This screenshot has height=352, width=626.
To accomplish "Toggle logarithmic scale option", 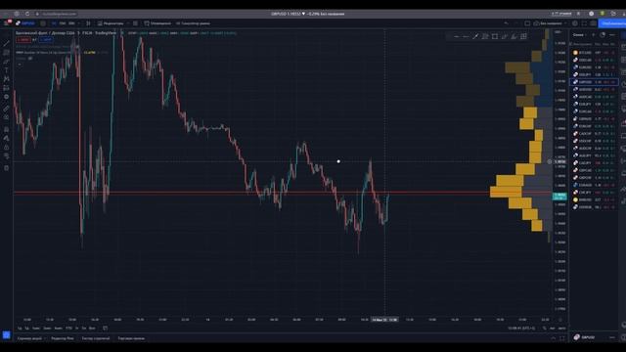I will point(553,329).
